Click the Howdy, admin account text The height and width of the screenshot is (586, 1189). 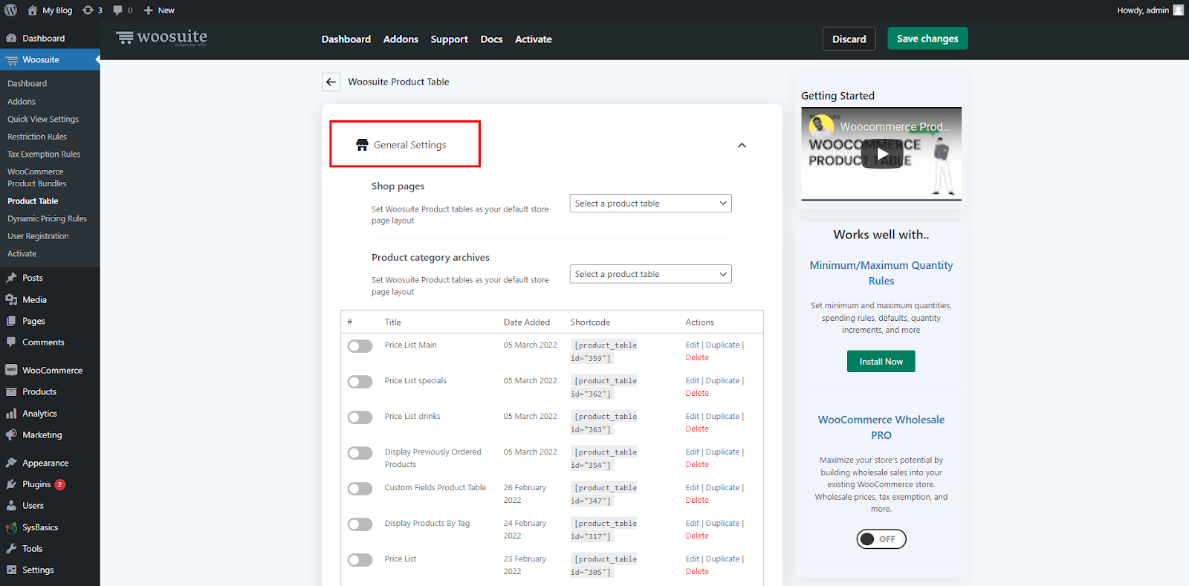(1143, 10)
